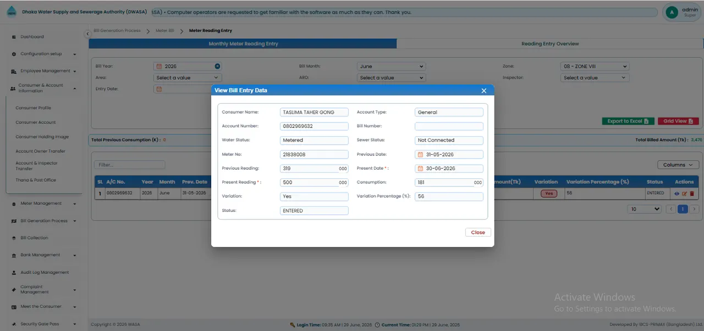
Task: Click the Audit Log Management icon
Action: [14, 272]
